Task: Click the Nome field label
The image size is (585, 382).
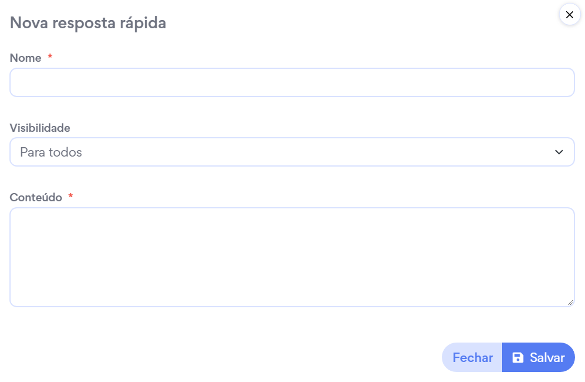Action: [x=25, y=58]
